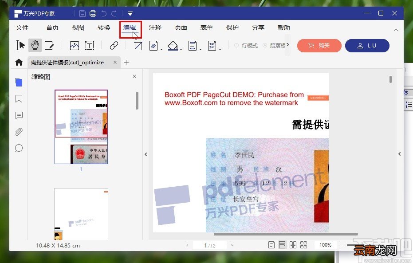Open a new tab with the plus button
This screenshot has width=413, height=263.
pos(126,63)
